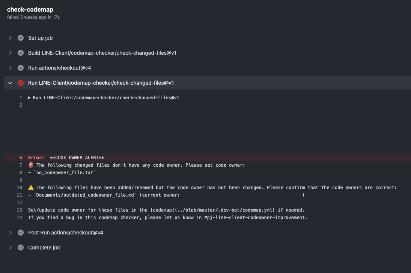Click success icon beside Run actions/checkout@v4
Image resolution: width=411 pixels, height=273 pixels.
(x=21, y=68)
